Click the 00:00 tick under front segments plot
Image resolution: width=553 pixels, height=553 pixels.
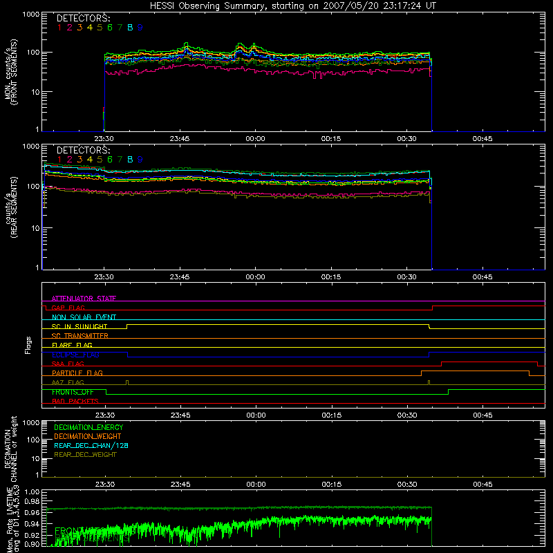(x=255, y=139)
